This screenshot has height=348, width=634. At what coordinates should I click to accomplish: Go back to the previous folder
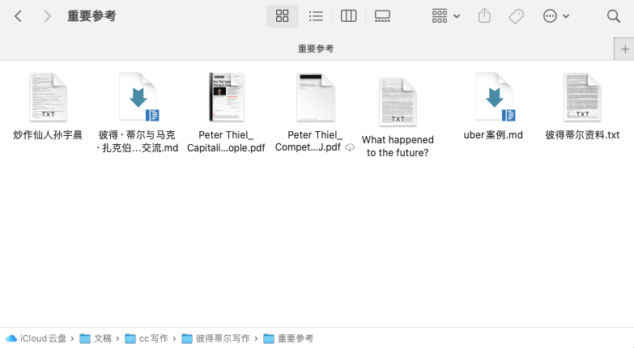point(19,16)
